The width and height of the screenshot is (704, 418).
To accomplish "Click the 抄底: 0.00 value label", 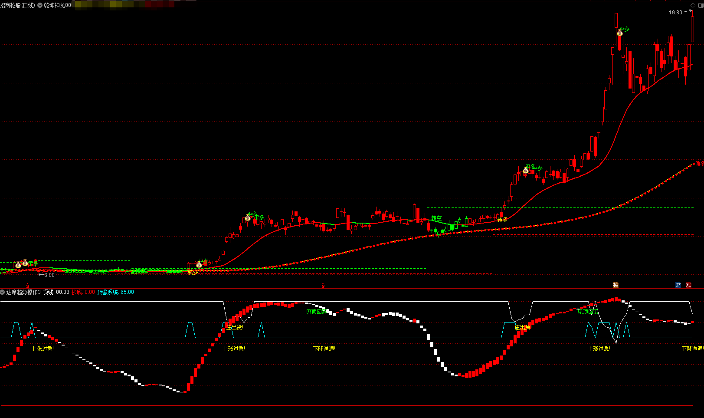I will pos(83,292).
